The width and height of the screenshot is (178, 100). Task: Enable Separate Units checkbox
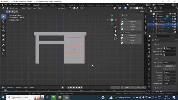point(164,69)
